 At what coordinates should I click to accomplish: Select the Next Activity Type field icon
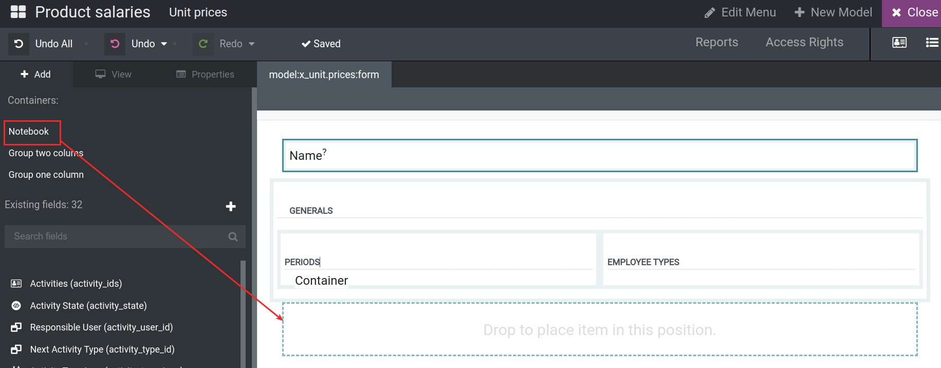tap(16, 349)
